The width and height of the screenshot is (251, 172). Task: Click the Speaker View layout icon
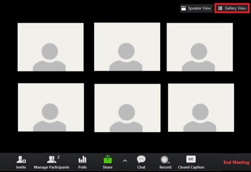(184, 8)
